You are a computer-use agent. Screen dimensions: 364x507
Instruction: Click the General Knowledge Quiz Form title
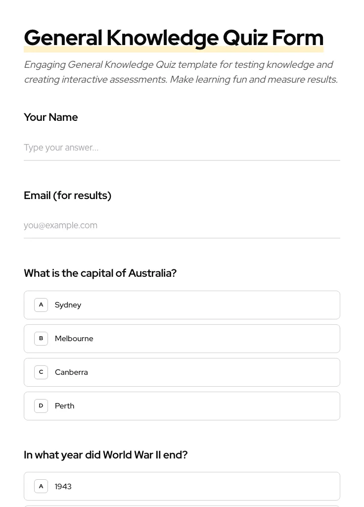[174, 38]
